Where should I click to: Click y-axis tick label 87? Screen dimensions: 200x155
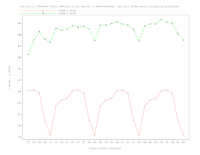[x=20, y=46]
